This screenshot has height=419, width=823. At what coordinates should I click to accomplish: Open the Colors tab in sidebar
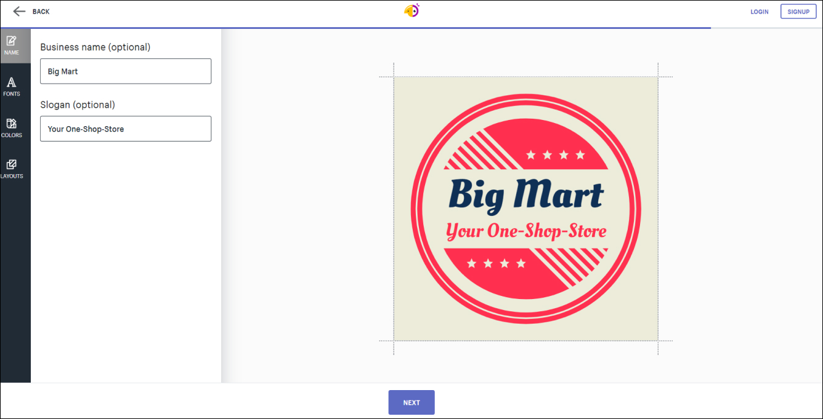12,128
